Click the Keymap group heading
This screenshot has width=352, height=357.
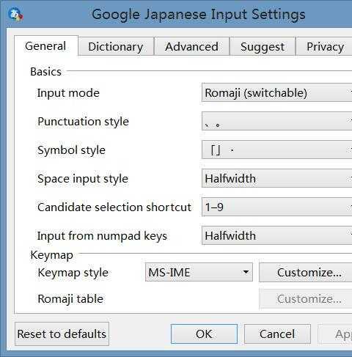pos(51,255)
